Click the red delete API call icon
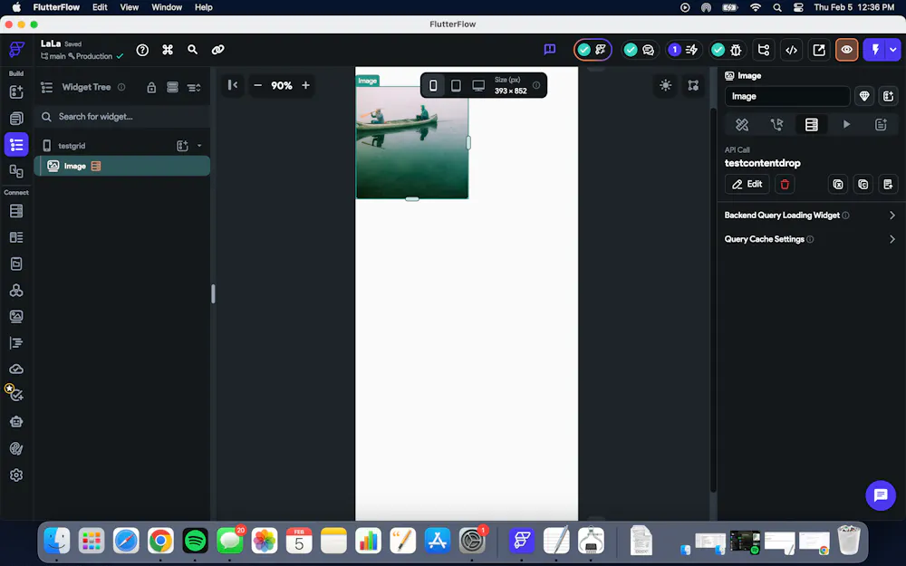 (x=785, y=184)
